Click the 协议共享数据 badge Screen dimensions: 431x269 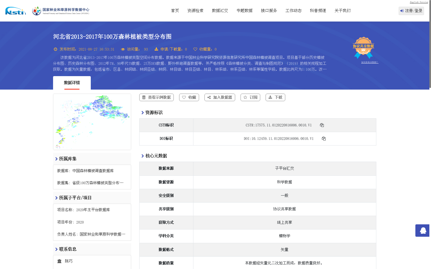[x=363, y=48]
